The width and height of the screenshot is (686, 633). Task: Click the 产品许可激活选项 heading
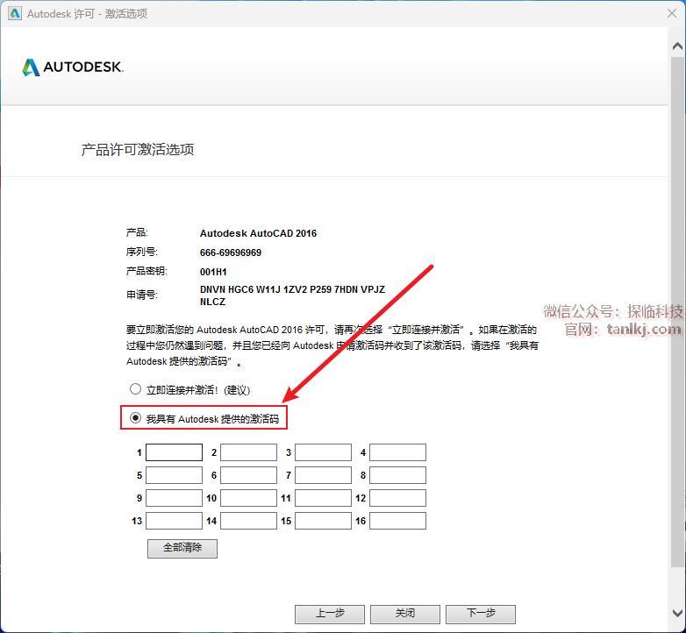(x=138, y=150)
